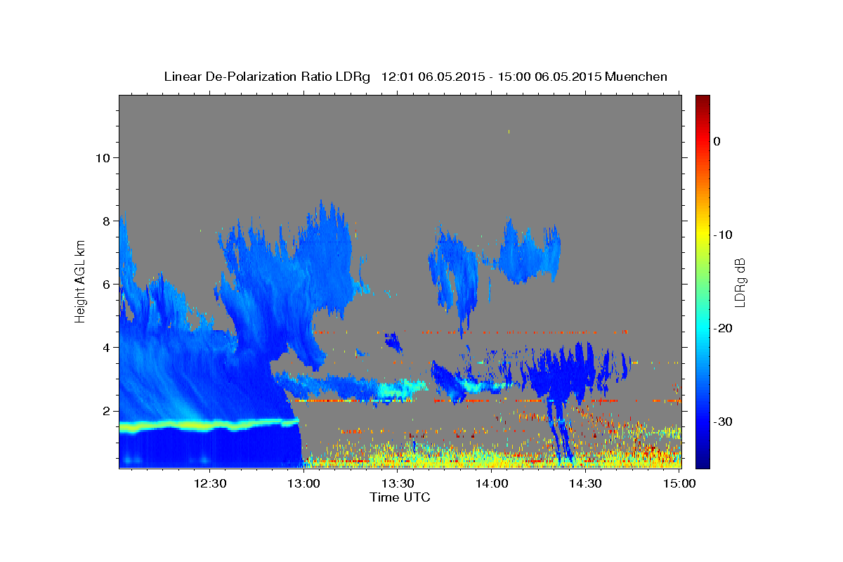The height and width of the screenshot is (562, 843).
Task: Click the colorbar tick label '-30'
Action: coord(724,421)
